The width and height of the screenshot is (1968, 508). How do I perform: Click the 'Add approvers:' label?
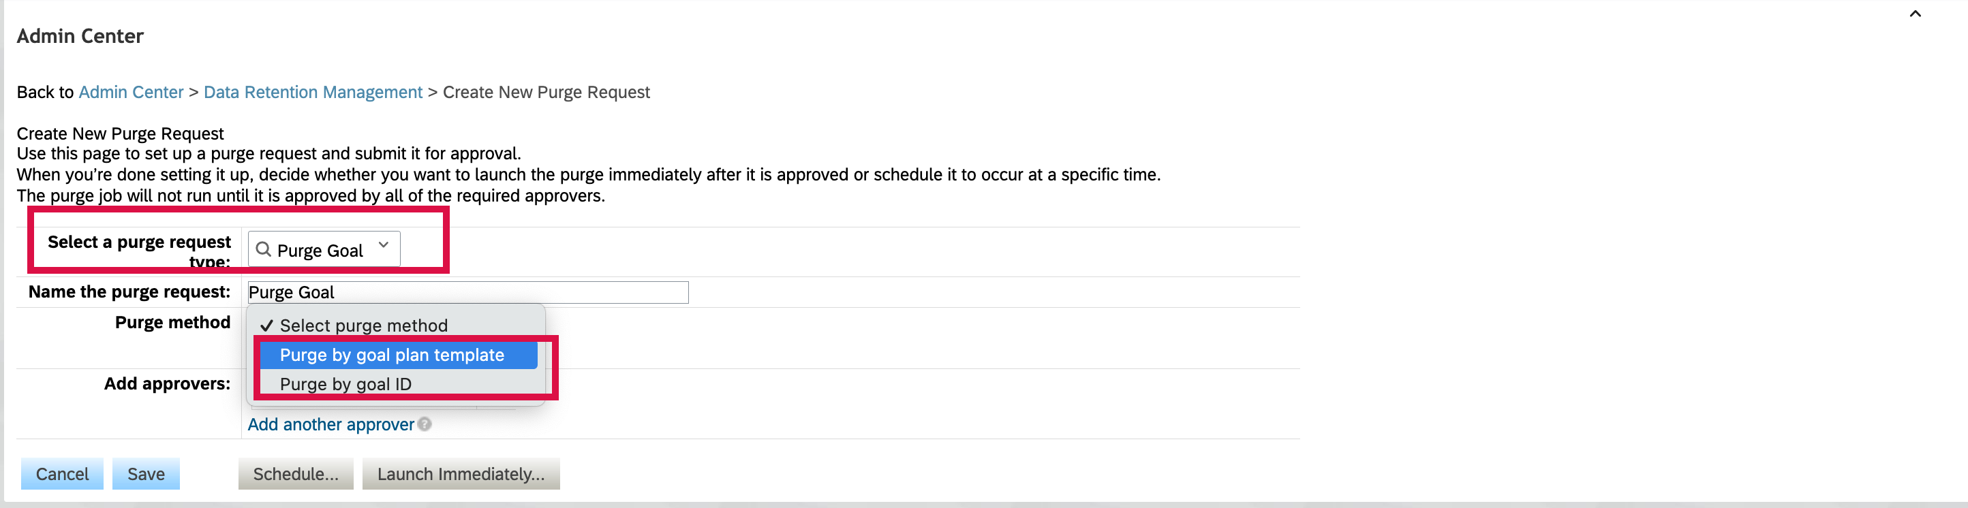(x=166, y=383)
